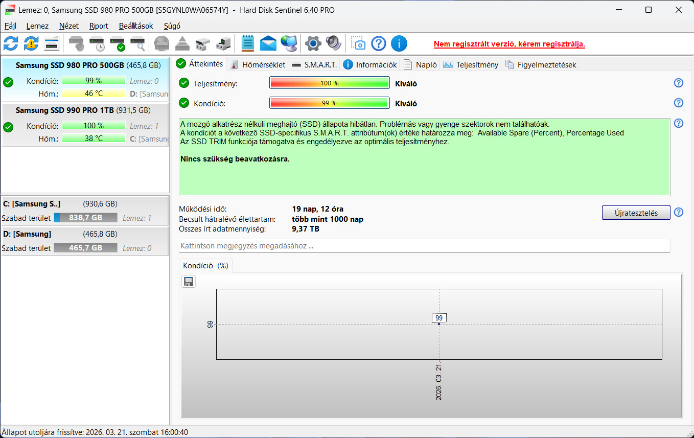
Task: Click the több mint 1000 nap value
Action: (x=328, y=219)
